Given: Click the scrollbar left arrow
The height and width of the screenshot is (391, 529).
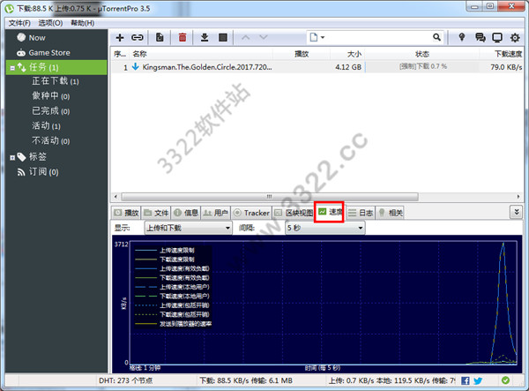Looking at the screenshot, I should coord(115,197).
